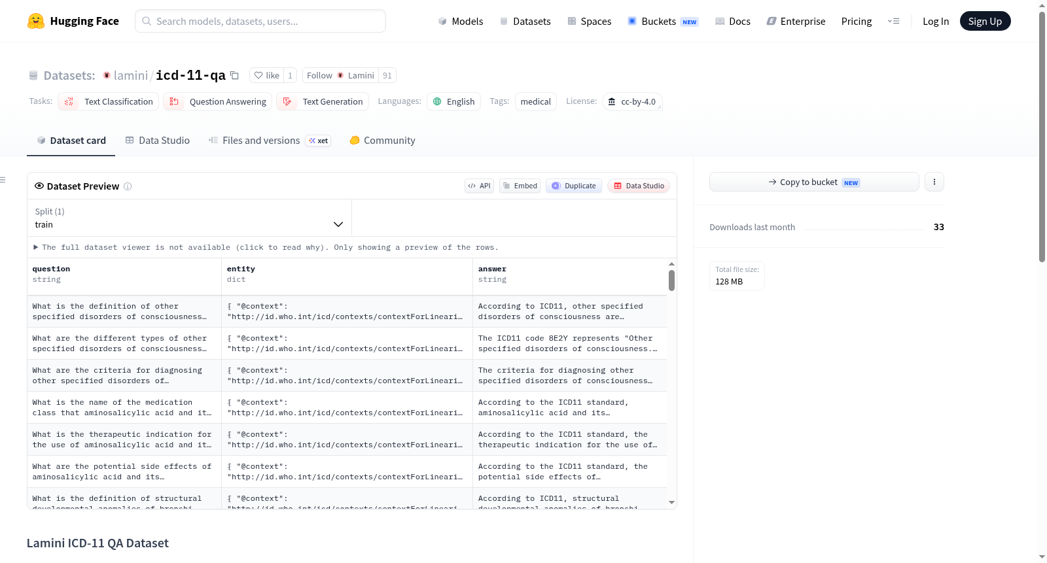Click the page vertical scrollbar thumb
The height and width of the screenshot is (563, 1047).
pyautogui.click(x=1042, y=137)
